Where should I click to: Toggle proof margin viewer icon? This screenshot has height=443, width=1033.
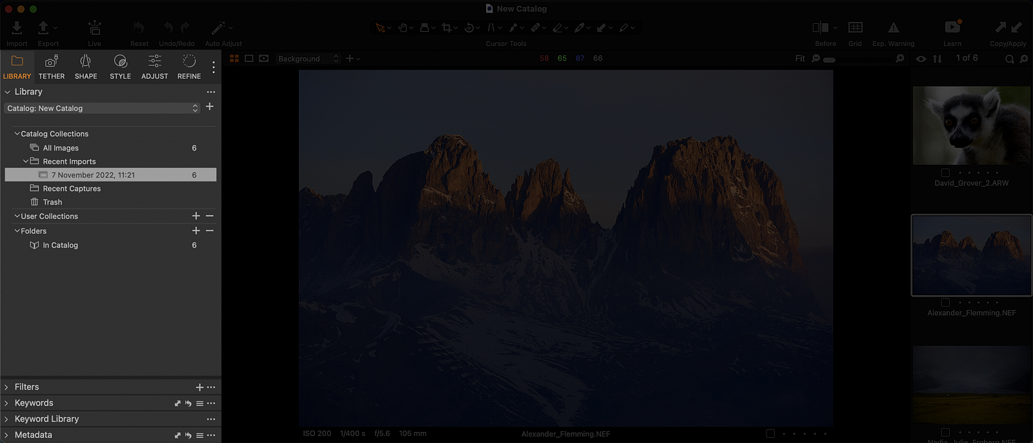264,58
